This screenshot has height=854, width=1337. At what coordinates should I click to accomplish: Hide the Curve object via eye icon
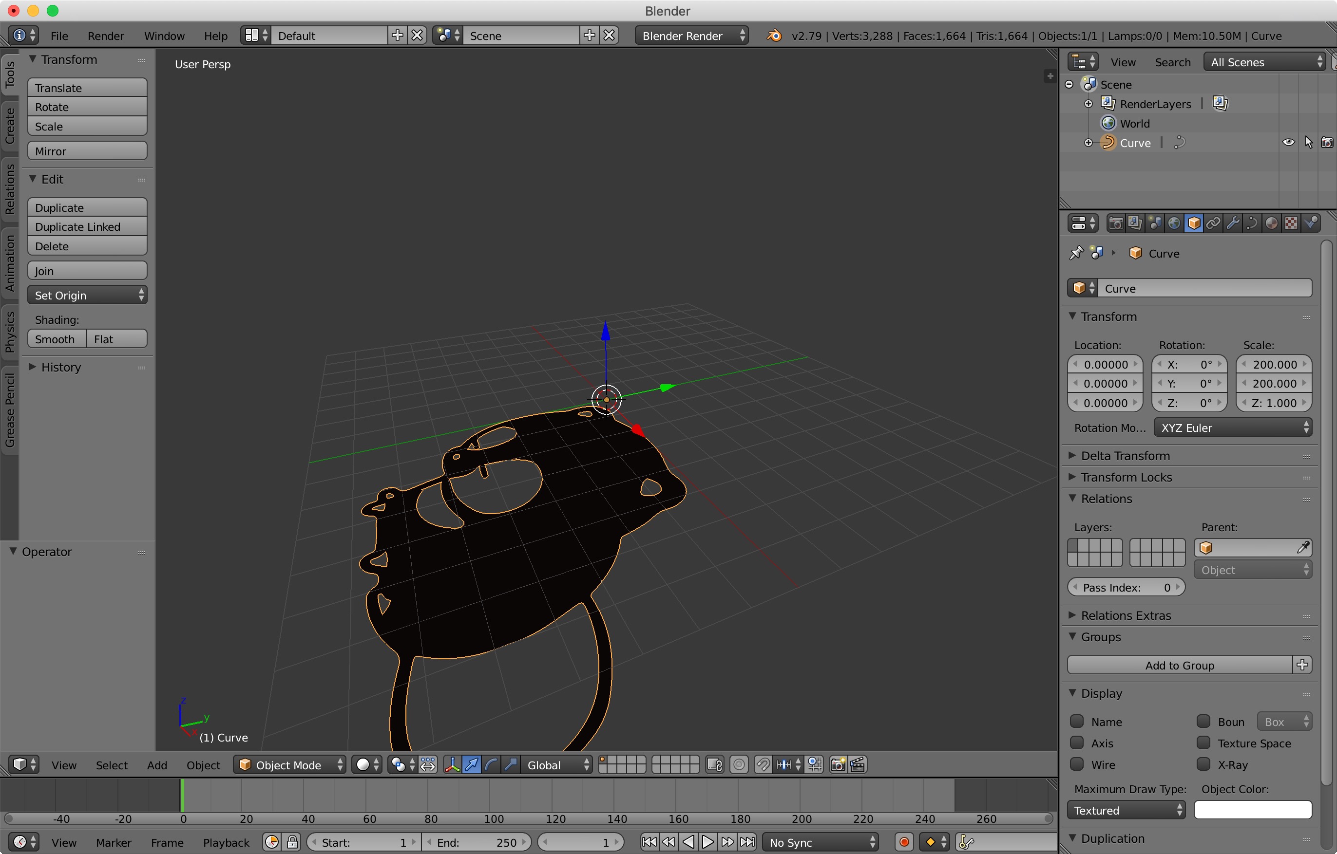(x=1288, y=143)
